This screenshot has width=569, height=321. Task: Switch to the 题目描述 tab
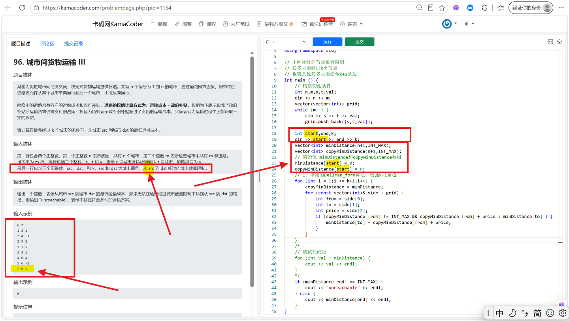(21, 44)
